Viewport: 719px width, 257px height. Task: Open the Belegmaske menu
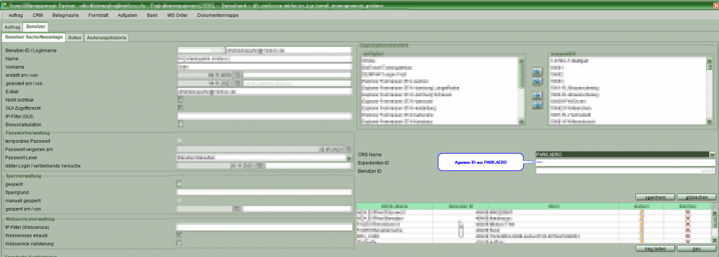pyautogui.click(x=65, y=15)
